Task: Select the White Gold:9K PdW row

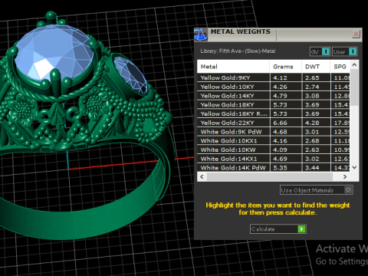Action: pos(274,132)
